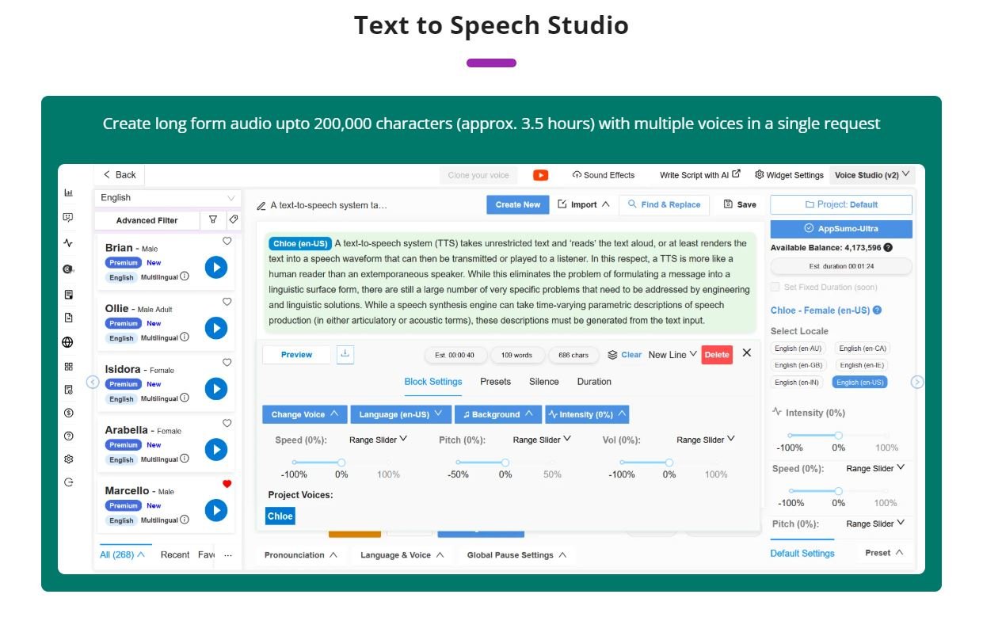Adjust right panel Intensity slider handle
The width and height of the screenshot is (983, 617).
(x=839, y=436)
